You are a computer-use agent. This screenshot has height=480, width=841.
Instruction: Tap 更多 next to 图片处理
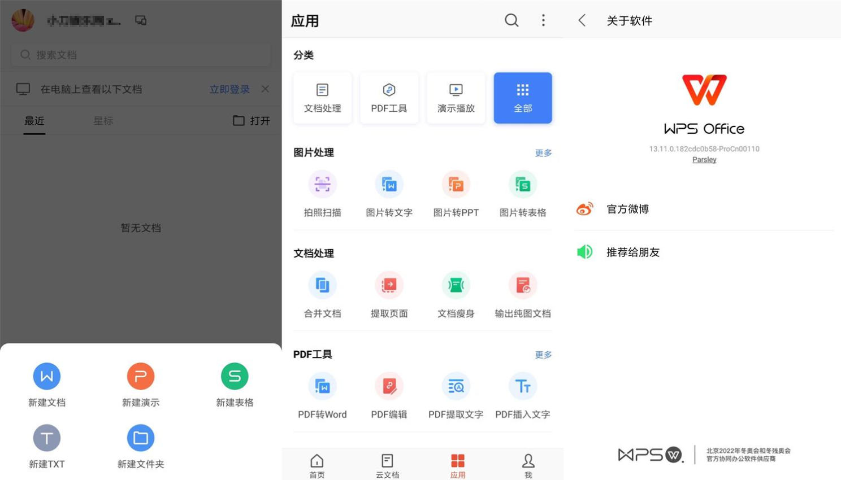click(543, 152)
